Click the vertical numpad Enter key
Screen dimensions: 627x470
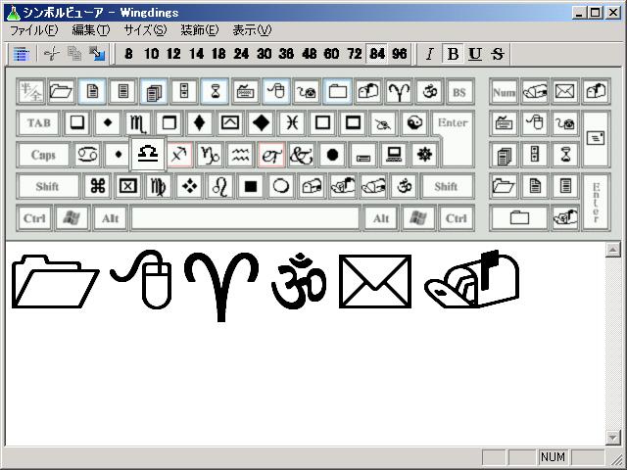coord(596,203)
